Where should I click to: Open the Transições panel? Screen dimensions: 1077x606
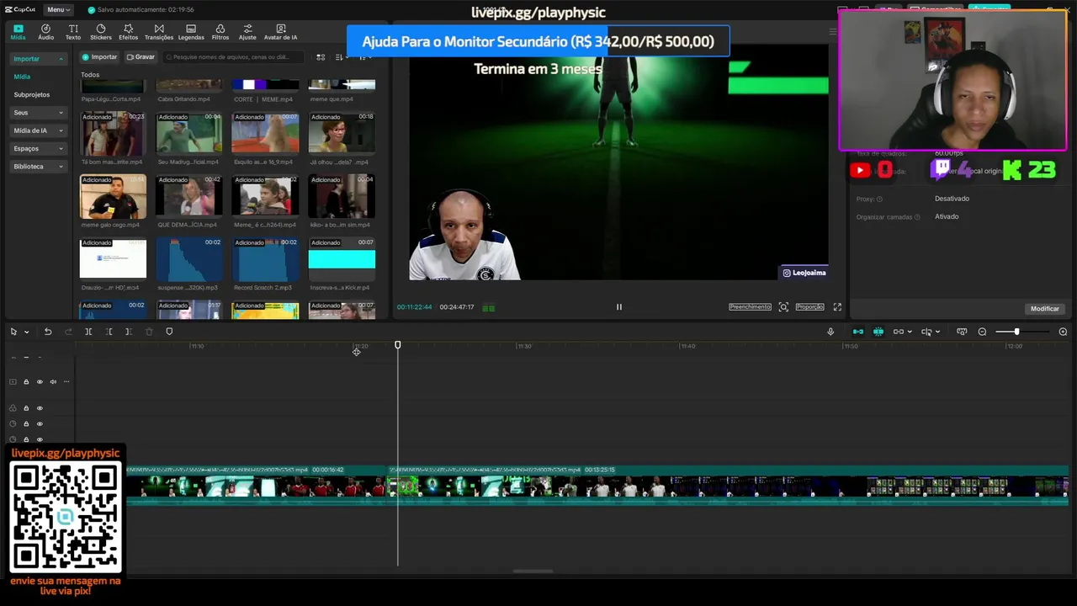click(158, 32)
